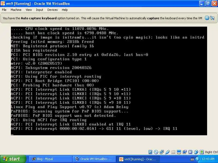Screen dimensions: 218x163
Task: Click the vm9 [Running] taskbar button
Action: (x=138, y=159)
